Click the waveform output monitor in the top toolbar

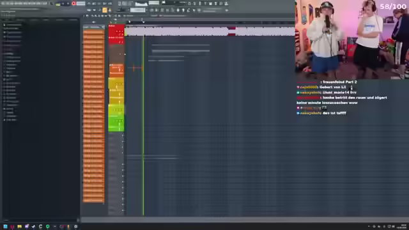(x=141, y=3)
